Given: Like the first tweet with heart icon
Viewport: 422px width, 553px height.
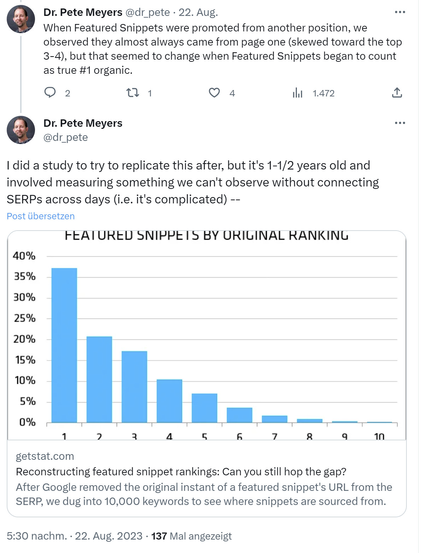Looking at the screenshot, I should [214, 93].
